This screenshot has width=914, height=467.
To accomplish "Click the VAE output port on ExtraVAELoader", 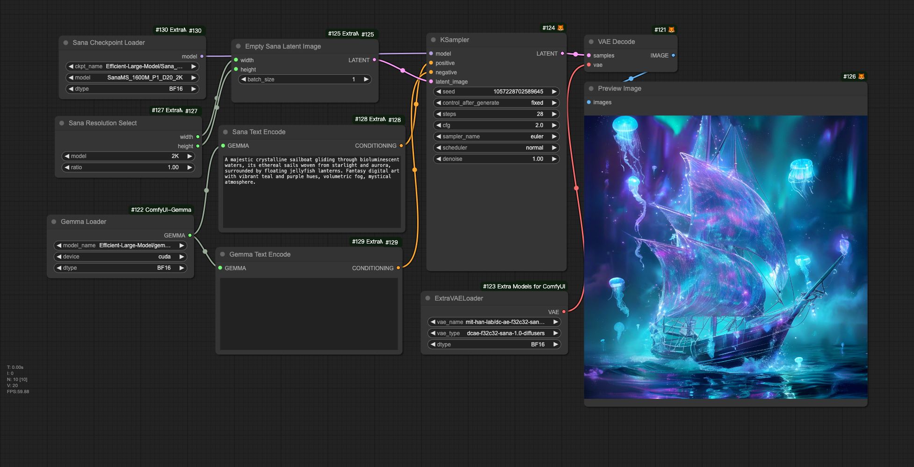I will tap(564, 312).
